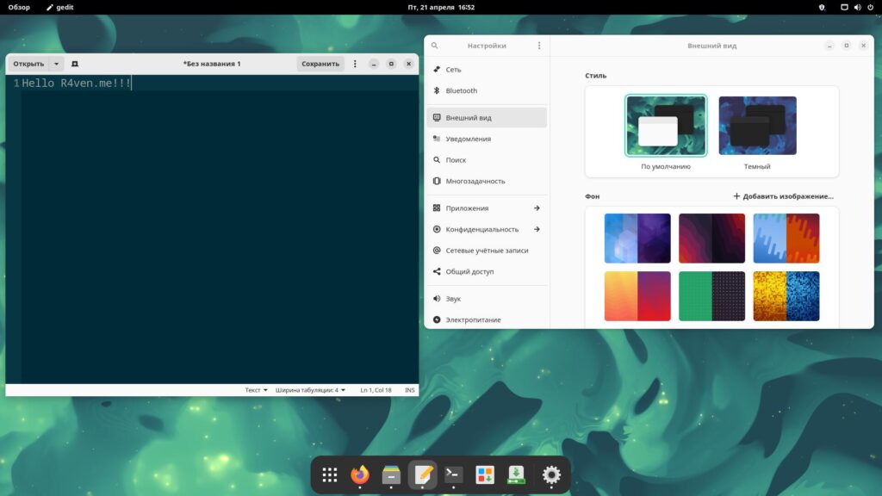
Task: Pick the green dotted wallpaper thumbnail
Action: click(x=711, y=296)
